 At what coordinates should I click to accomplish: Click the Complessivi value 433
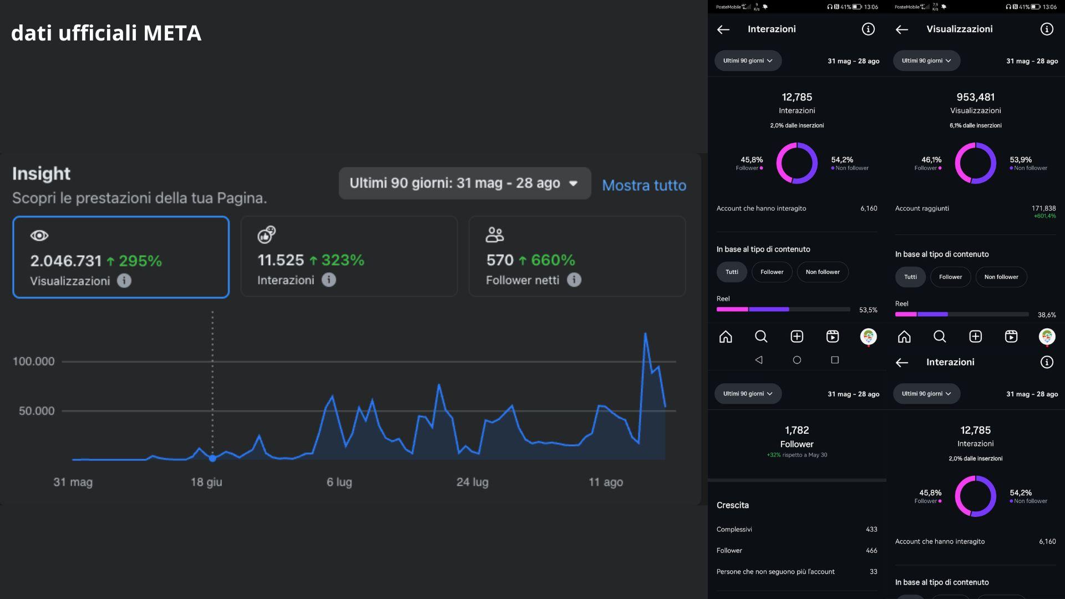[872, 530]
